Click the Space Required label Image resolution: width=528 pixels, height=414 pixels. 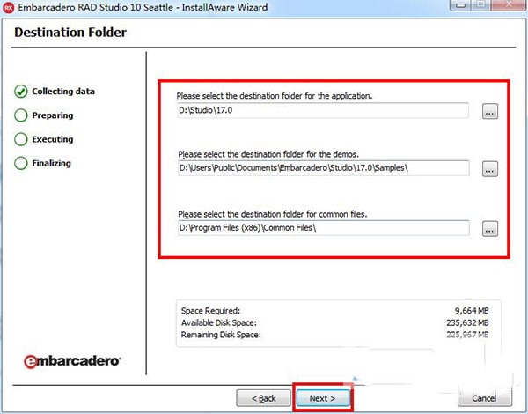[211, 310]
